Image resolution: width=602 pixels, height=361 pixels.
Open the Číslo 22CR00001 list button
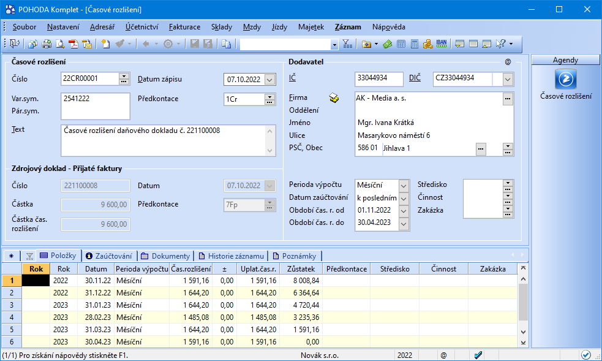[124, 78]
